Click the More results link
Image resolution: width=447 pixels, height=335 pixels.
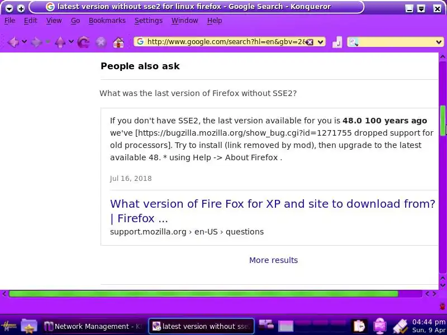coord(273,260)
